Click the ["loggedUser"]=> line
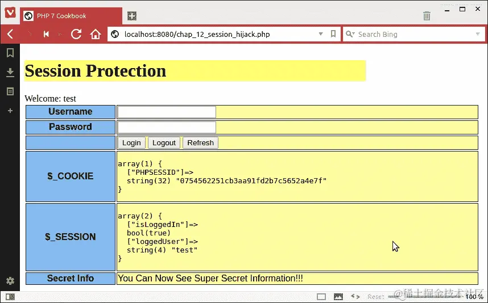The image size is (488, 303). click(x=162, y=241)
